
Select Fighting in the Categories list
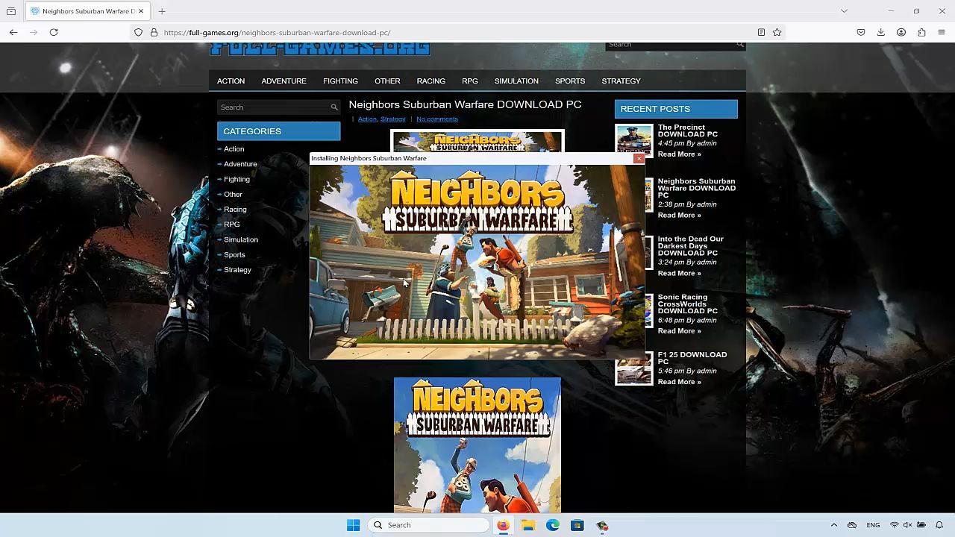[x=237, y=179]
